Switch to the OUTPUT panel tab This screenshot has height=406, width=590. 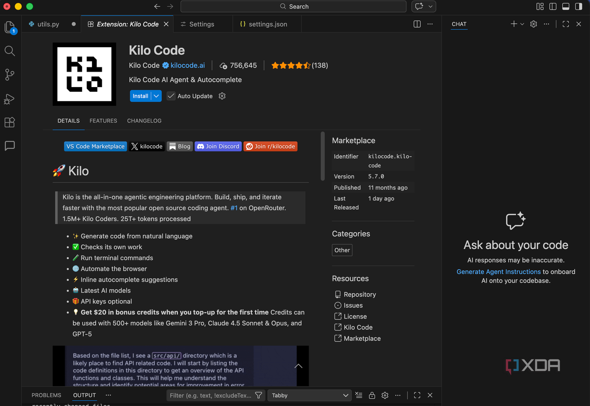pos(84,395)
